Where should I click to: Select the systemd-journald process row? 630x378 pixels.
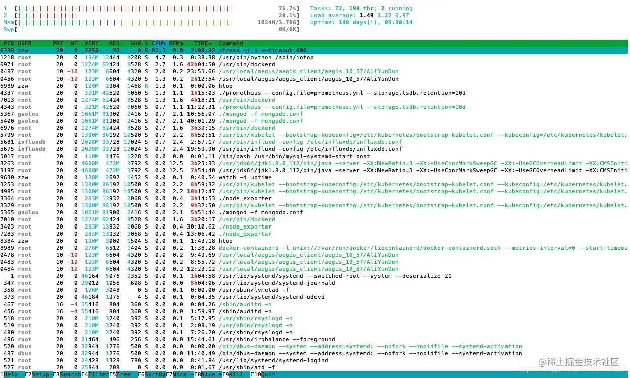click(314, 283)
